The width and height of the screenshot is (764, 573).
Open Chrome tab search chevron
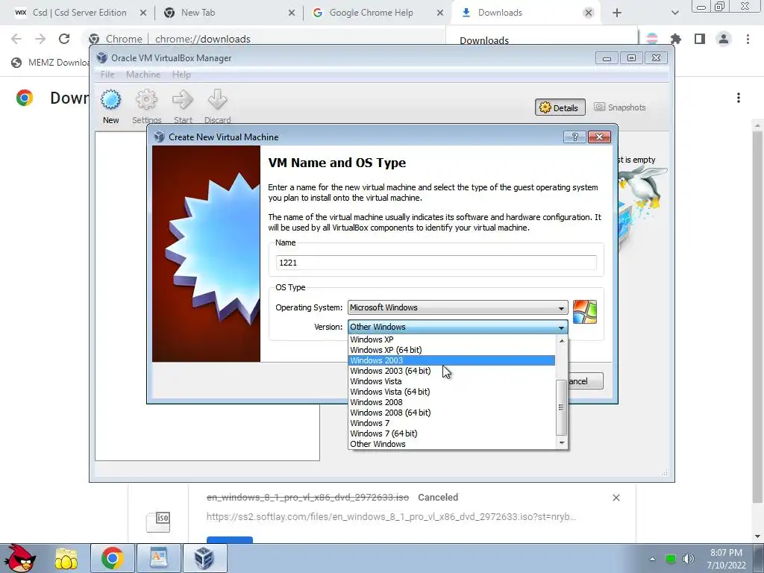click(x=674, y=13)
